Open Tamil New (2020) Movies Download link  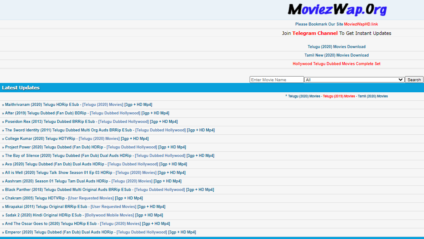(336, 55)
